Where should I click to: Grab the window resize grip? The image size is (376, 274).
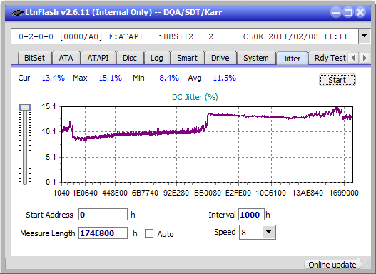[367, 265]
